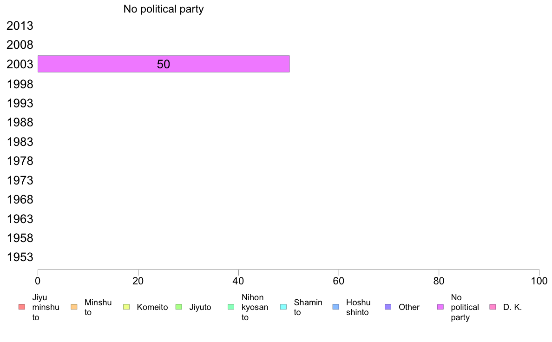Image resolution: width=552 pixels, height=342 pixels.
Task: Click the 40 tick label on the axis
Action: [x=238, y=281]
